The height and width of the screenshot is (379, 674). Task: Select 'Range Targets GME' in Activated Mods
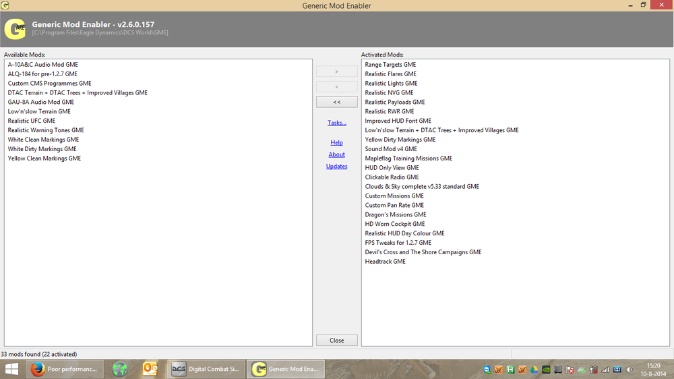[x=390, y=65]
